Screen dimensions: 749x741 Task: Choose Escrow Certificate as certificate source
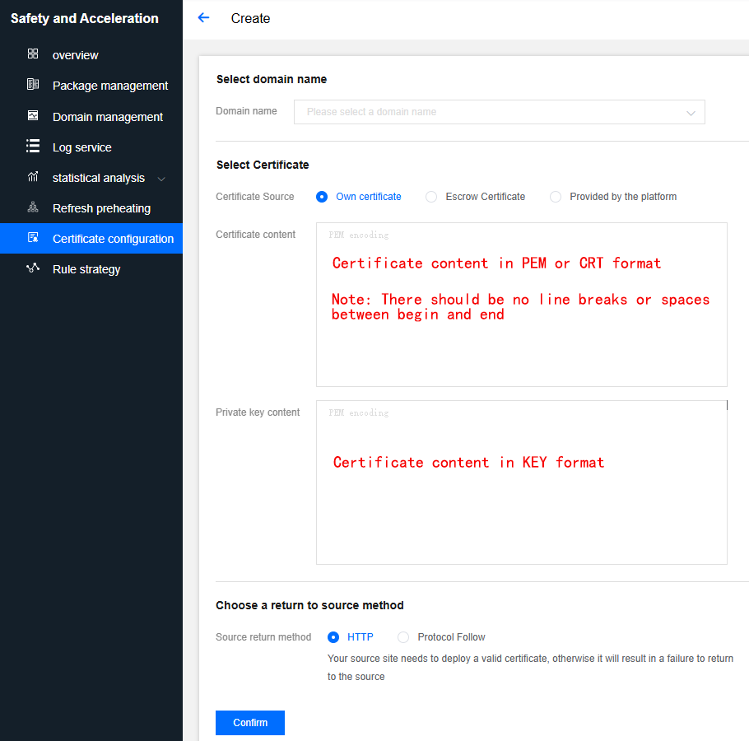tap(430, 197)
